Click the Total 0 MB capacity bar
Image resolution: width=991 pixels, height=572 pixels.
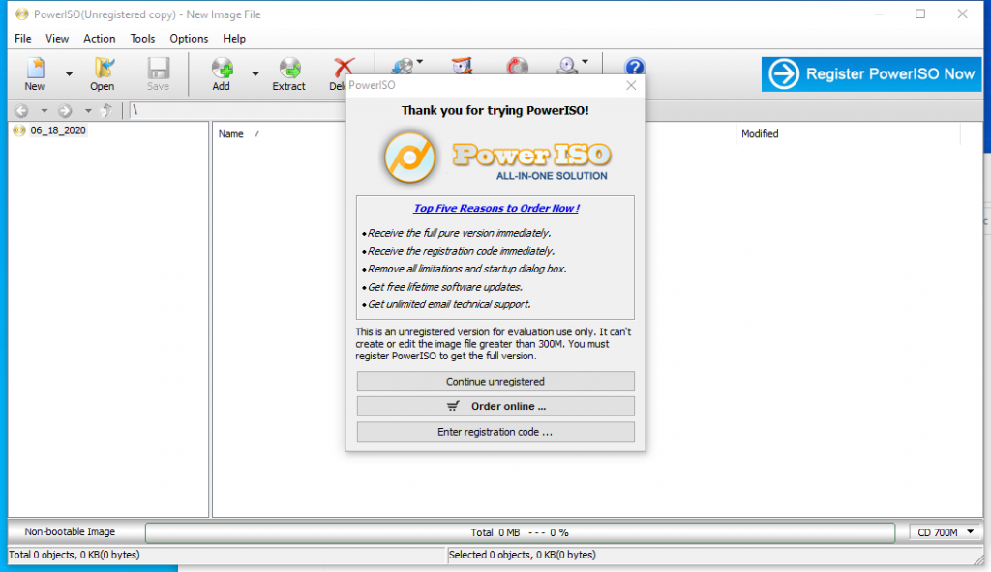click(x=520, y=532)
